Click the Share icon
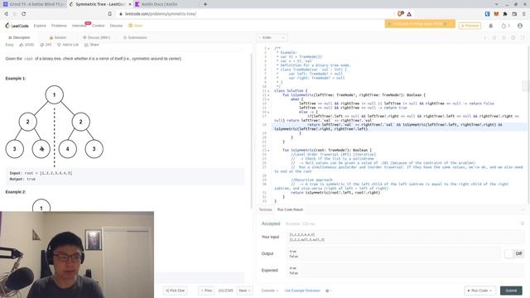Screen dimensions: 530x298 (86, 45)
